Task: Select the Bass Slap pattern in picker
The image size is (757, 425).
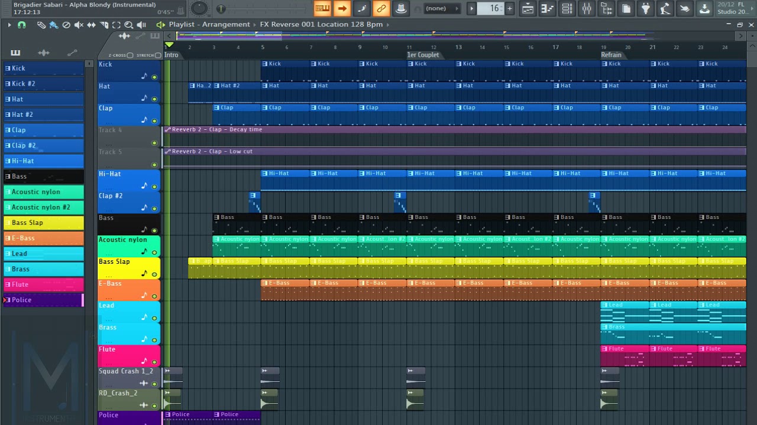Action: (x=44, y=223)
